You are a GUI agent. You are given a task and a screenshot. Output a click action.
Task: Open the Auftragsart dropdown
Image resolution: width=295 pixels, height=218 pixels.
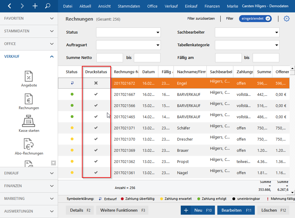tap(128, 45)
